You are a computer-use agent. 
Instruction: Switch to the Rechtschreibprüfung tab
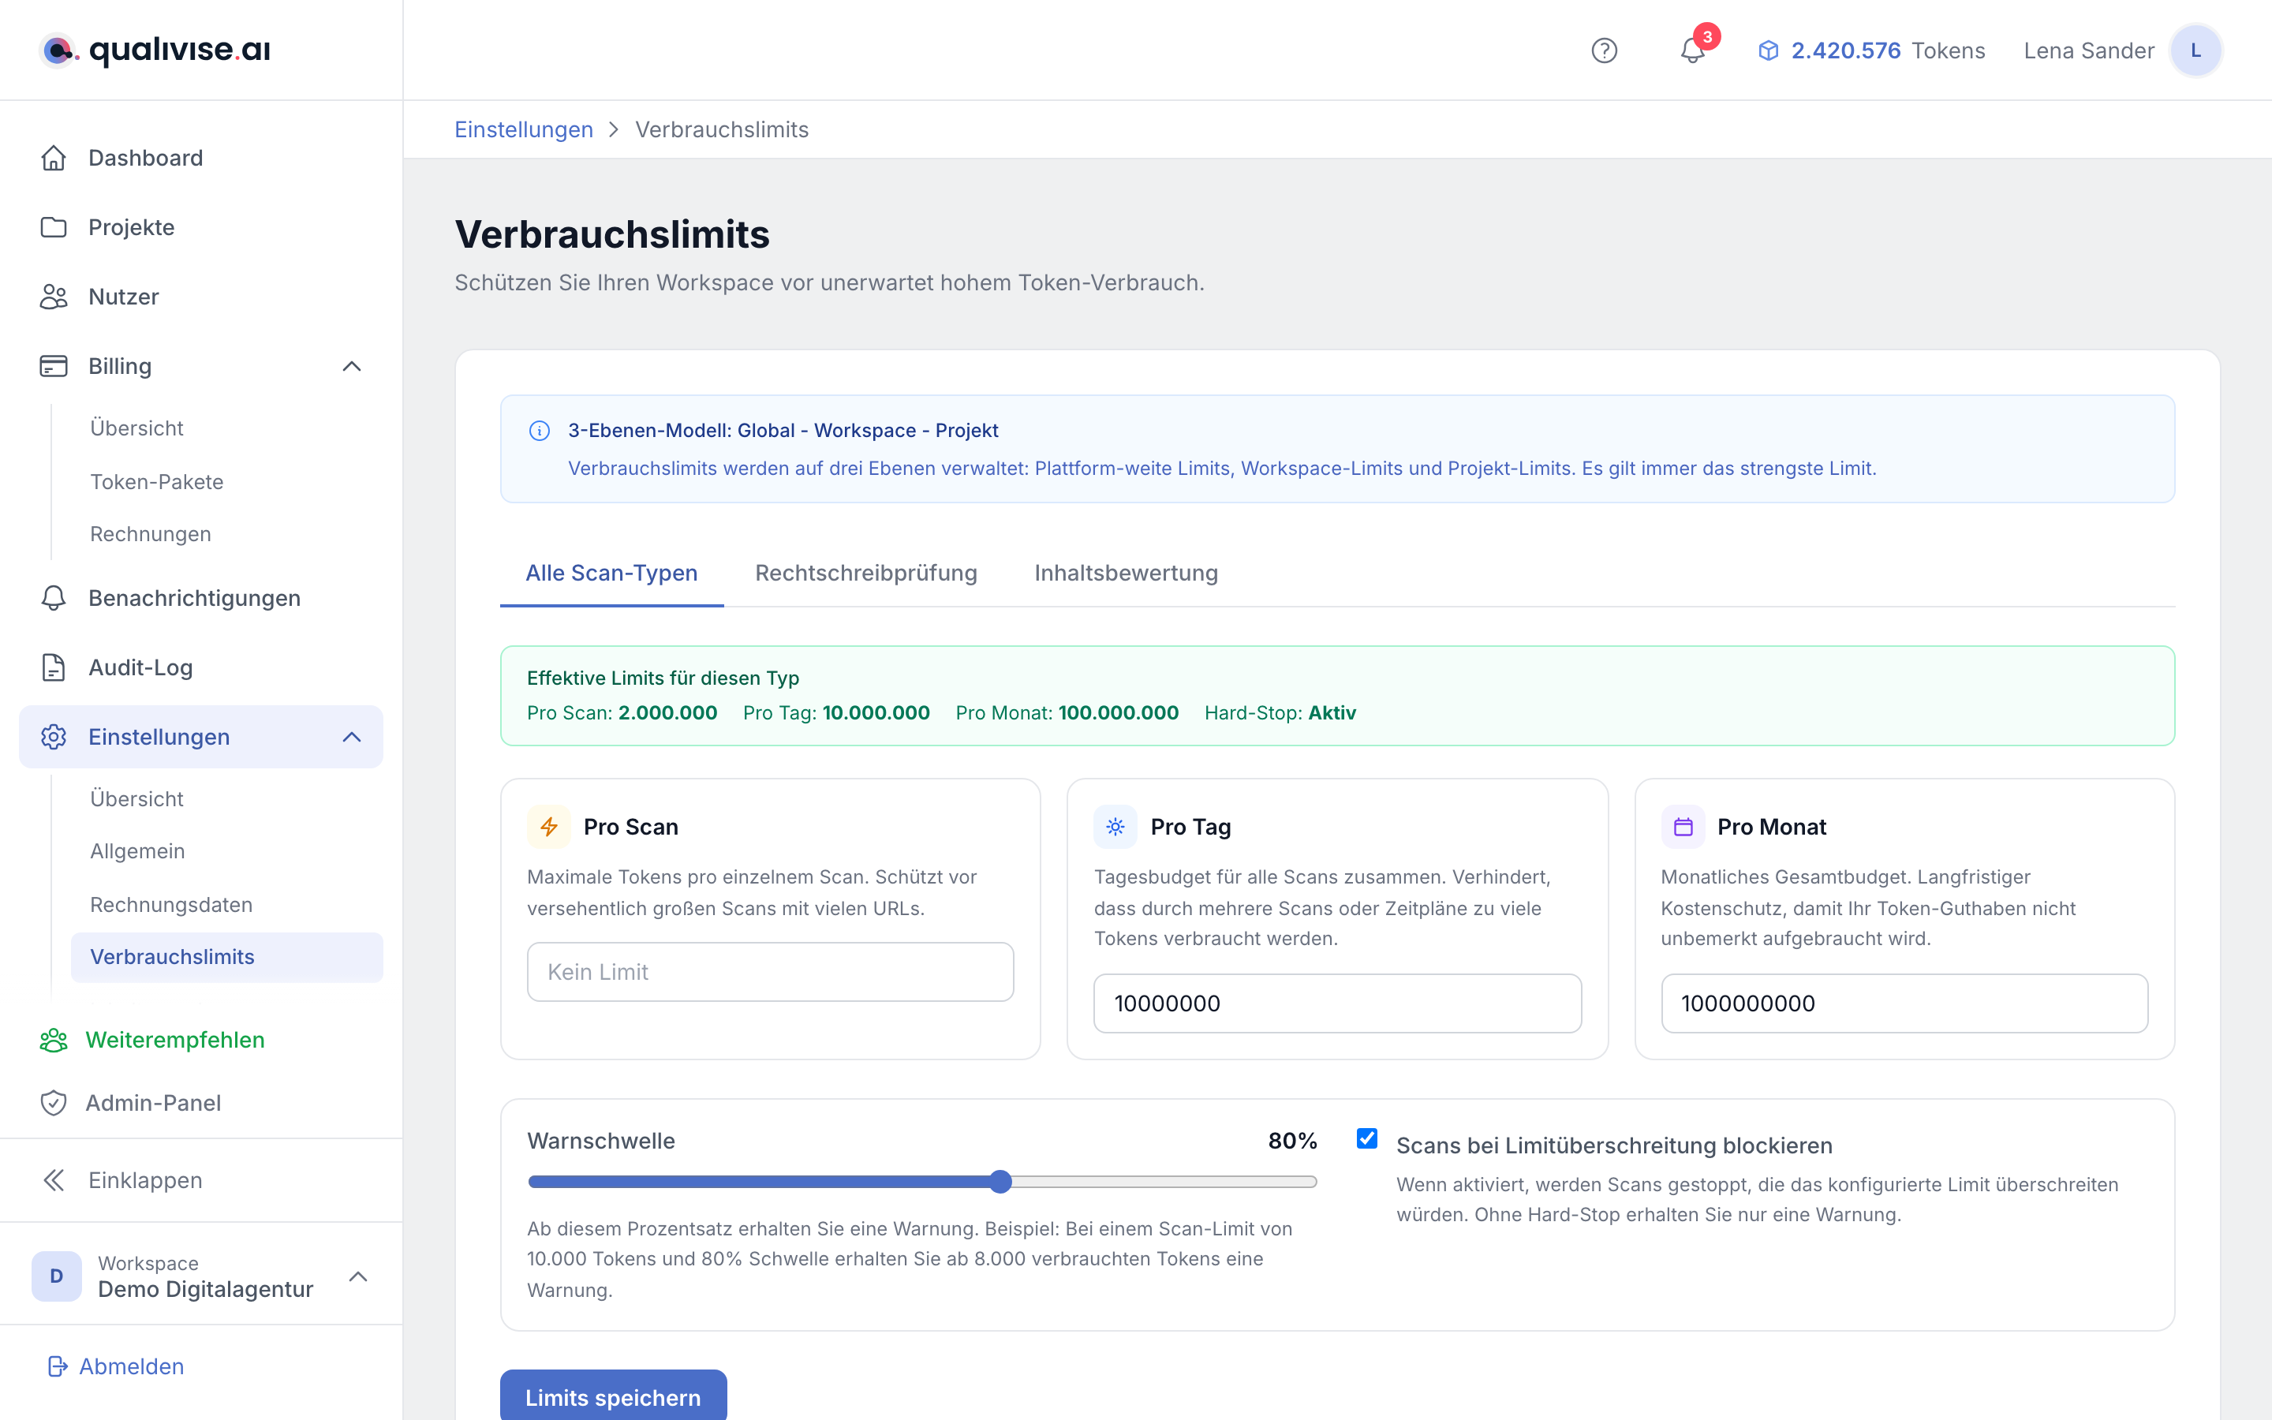tap(865, 573)
